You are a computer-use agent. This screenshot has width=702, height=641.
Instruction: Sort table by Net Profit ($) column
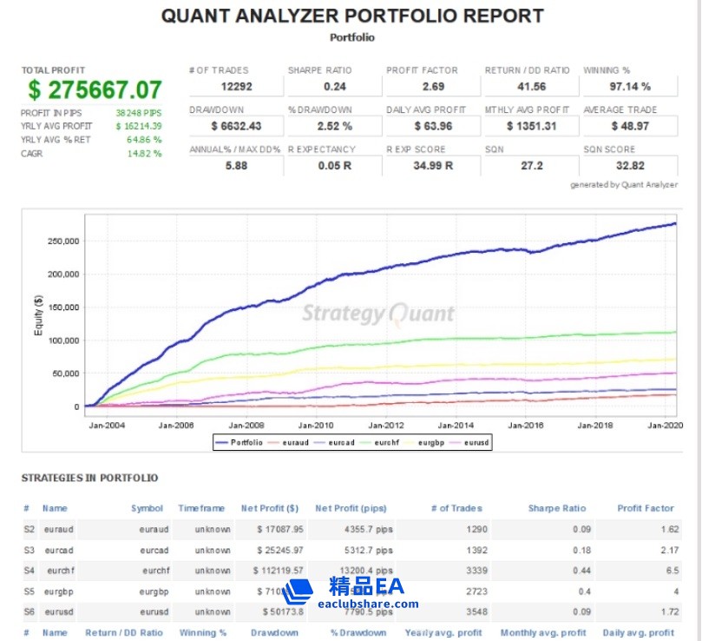[269, 508]
